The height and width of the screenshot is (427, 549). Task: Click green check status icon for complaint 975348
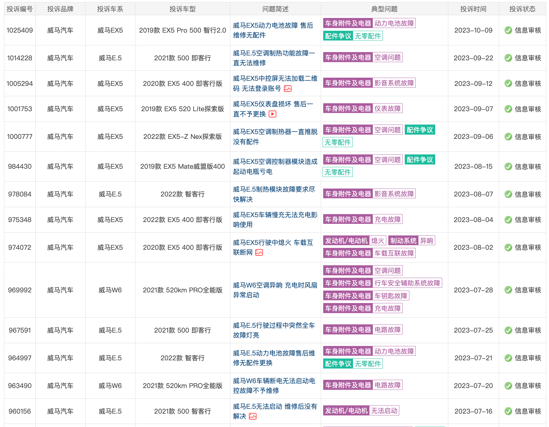point(508,220)
